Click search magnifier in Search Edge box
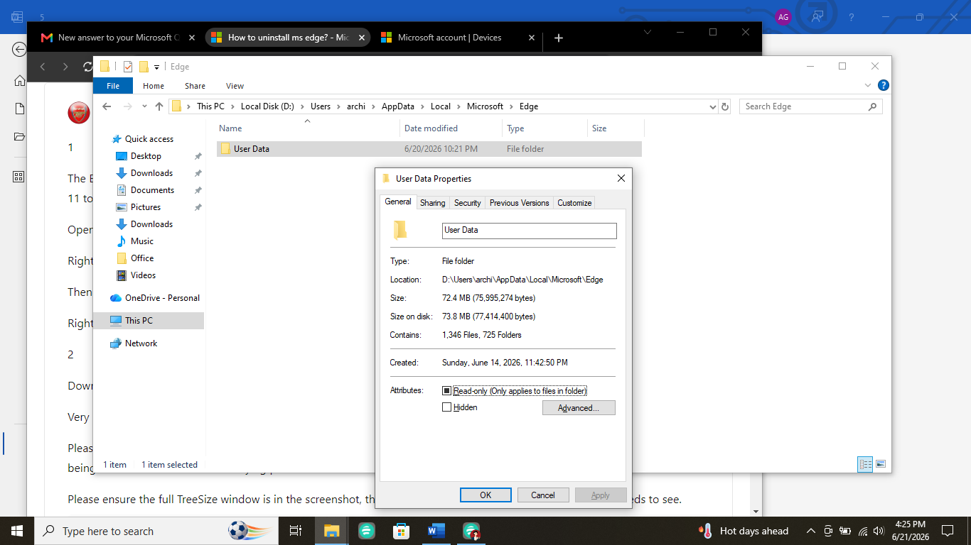The image size is (971, 545). pos(873,106)
